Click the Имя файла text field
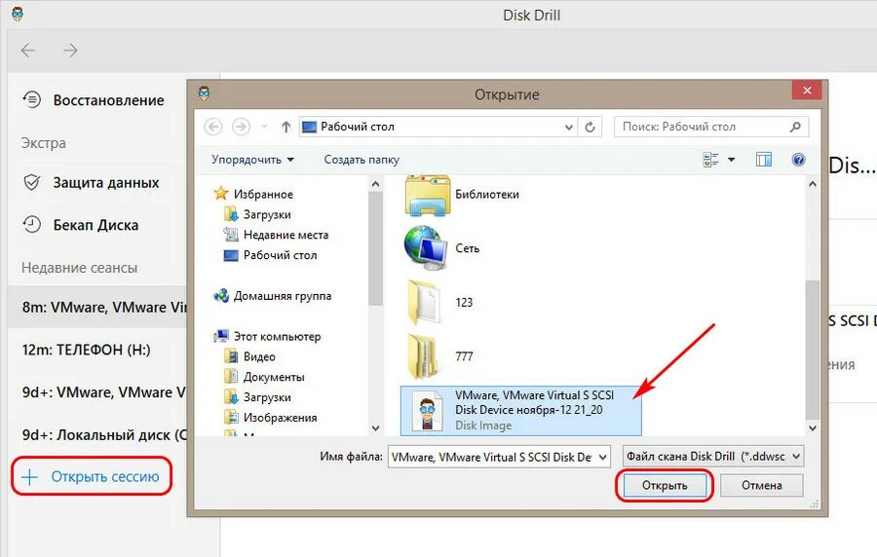The image size is (877, 557). 492,457
